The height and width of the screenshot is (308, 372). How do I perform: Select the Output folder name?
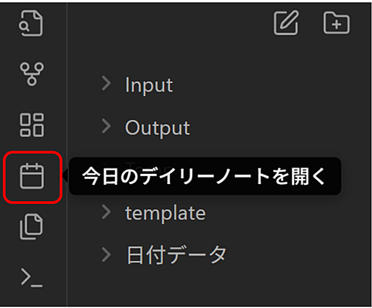tap(157, 128)
